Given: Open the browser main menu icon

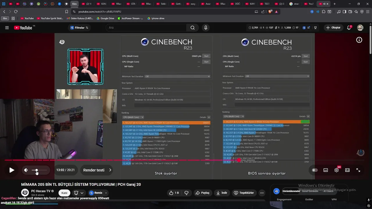Looking at the screenshot, I should [x=368, y=12].
